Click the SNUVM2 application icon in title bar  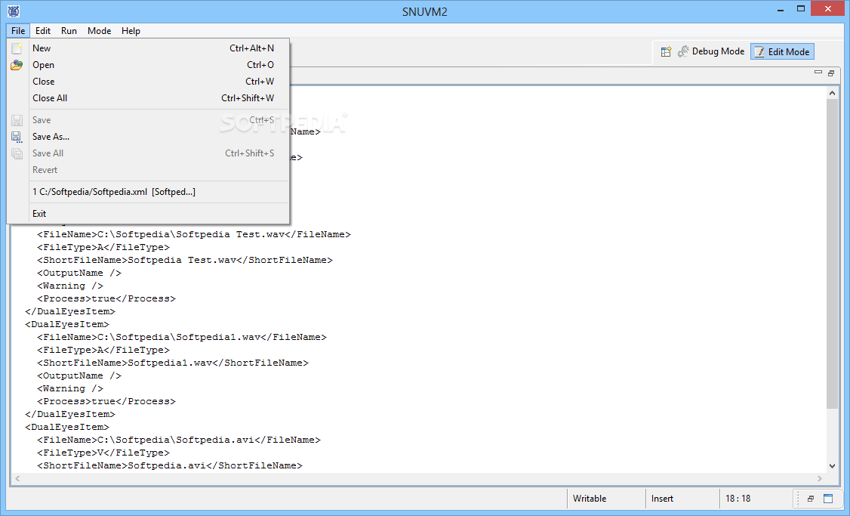[14, 11]
